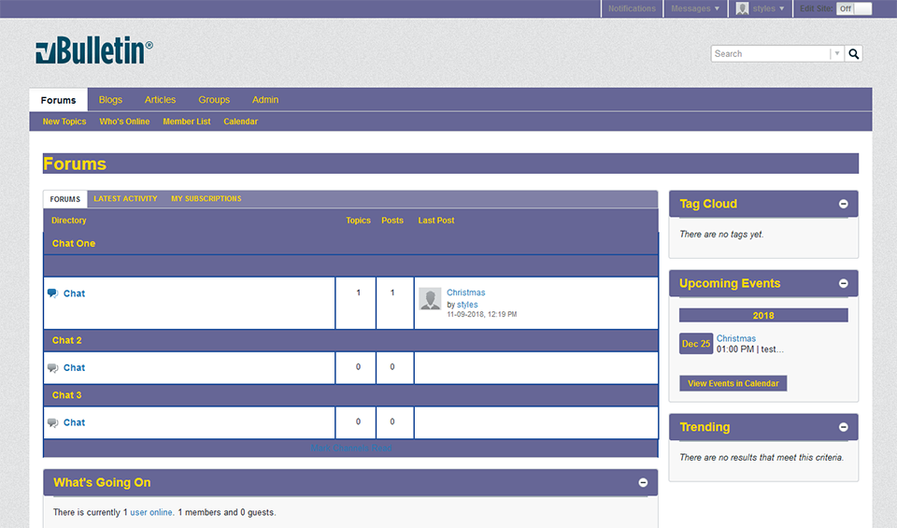897x528 pixels.
Task: Switch to the Blogs tab
Action: 110,100
